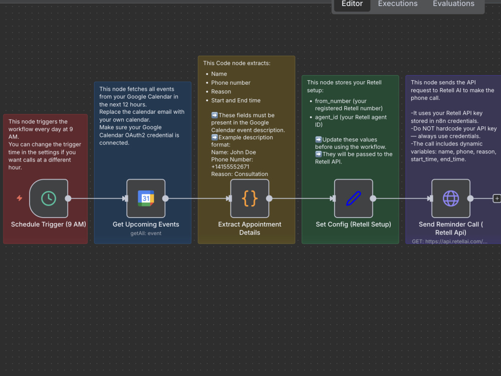Click the 'GET: https://api.retellai.com/...' subtitle

coord(449,242)
